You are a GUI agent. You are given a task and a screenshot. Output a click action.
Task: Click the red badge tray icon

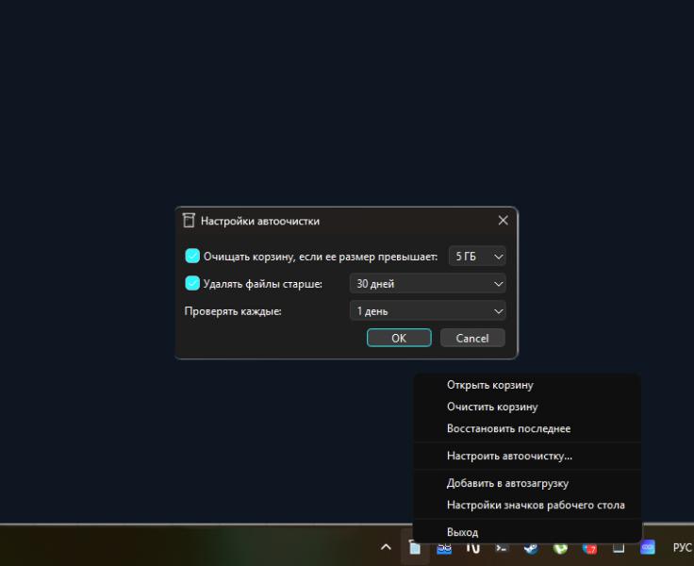point(589,548)
